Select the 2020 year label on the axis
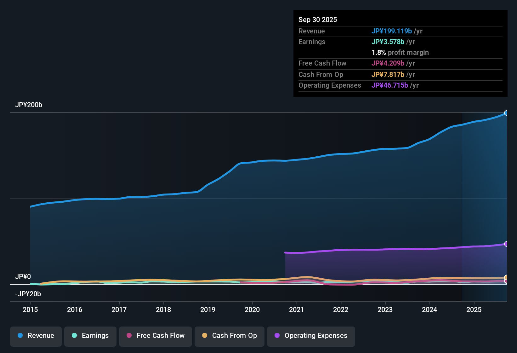 (252, 310)
